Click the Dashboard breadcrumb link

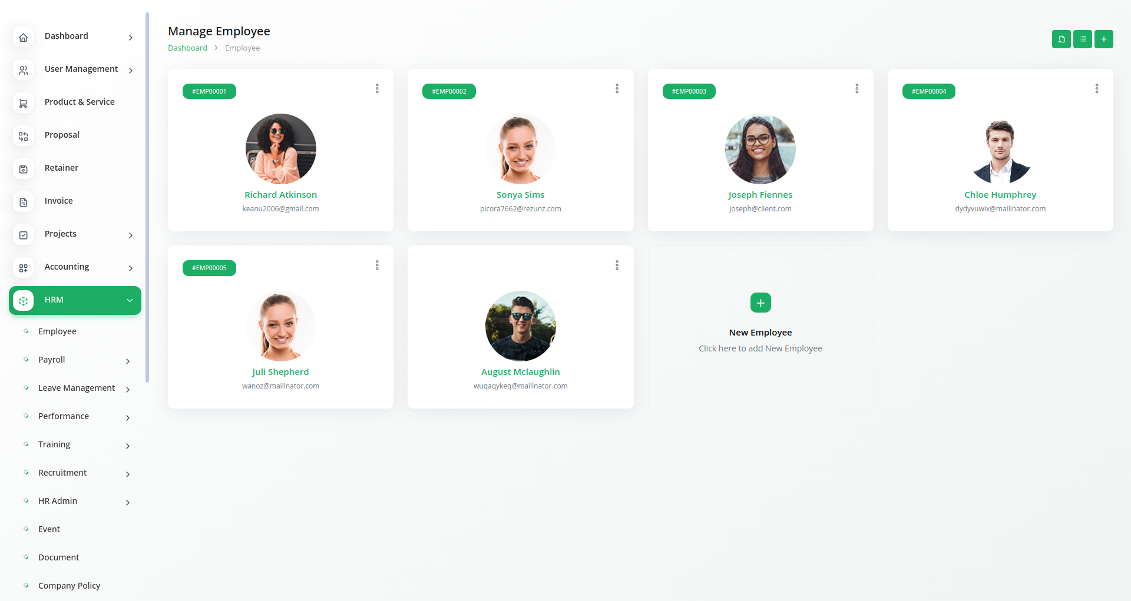[187, 48]
